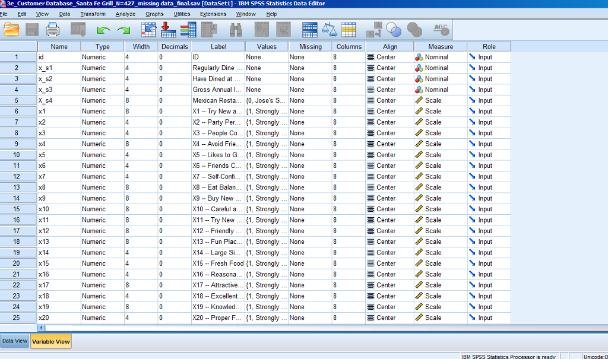Open the Help menu
Viewport: 608px width, 359px height.
[x=271, y=14]
